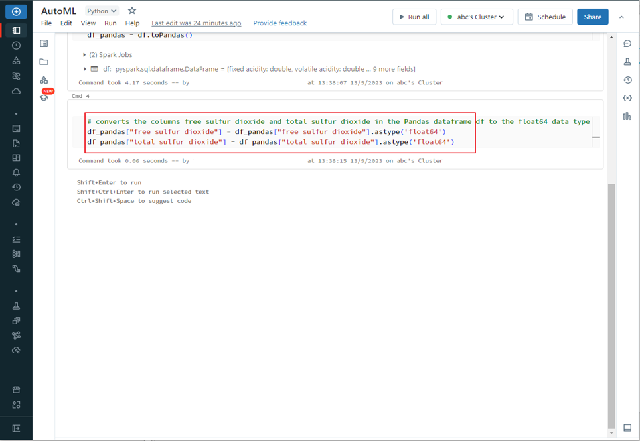This screenshot has height=441, width=640.
Task: Open the Run menu
Action: [x=110, y=23]
